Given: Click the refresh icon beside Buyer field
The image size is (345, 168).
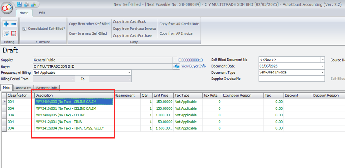Looking at the screenshot, I should pos(177,66).
